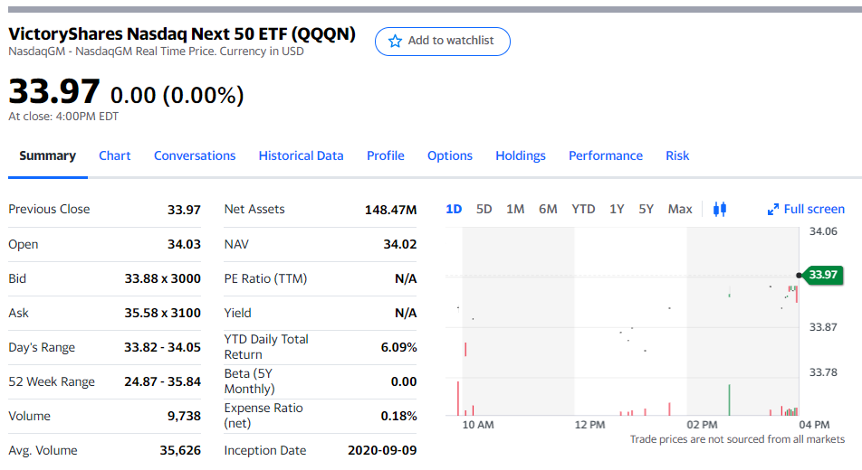Viewport: 862px width, 470px height.
Task: View the Performance tab
Action: [605, 156]
